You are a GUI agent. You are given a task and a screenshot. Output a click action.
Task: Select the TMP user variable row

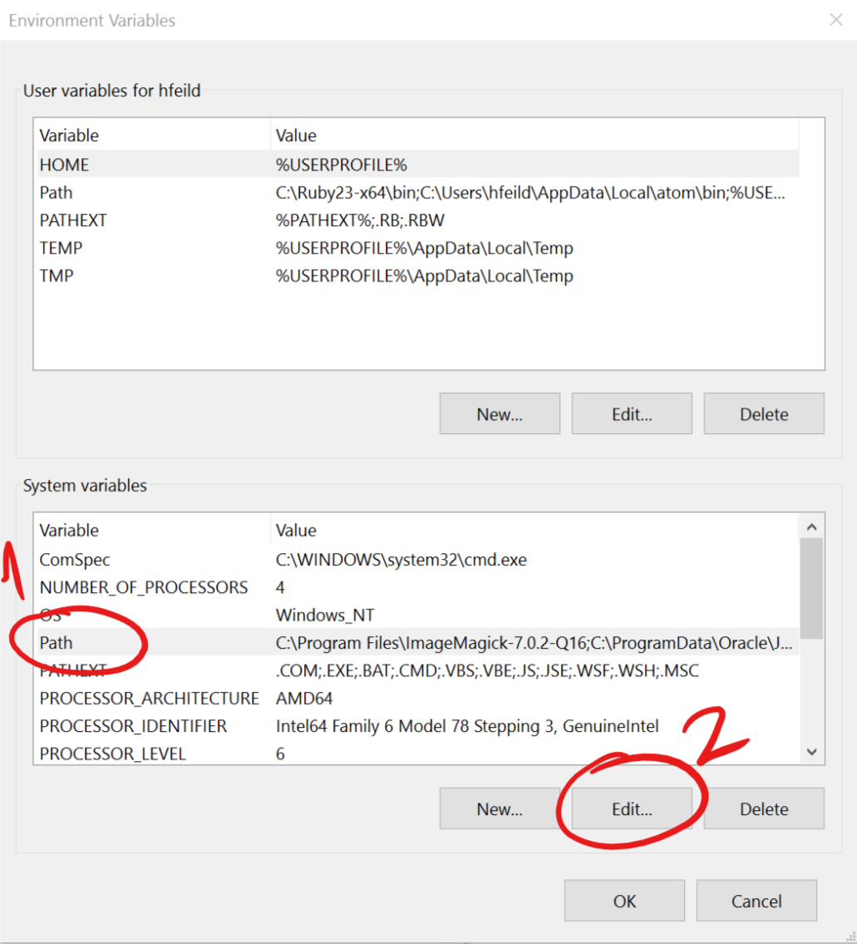[57, 275]
